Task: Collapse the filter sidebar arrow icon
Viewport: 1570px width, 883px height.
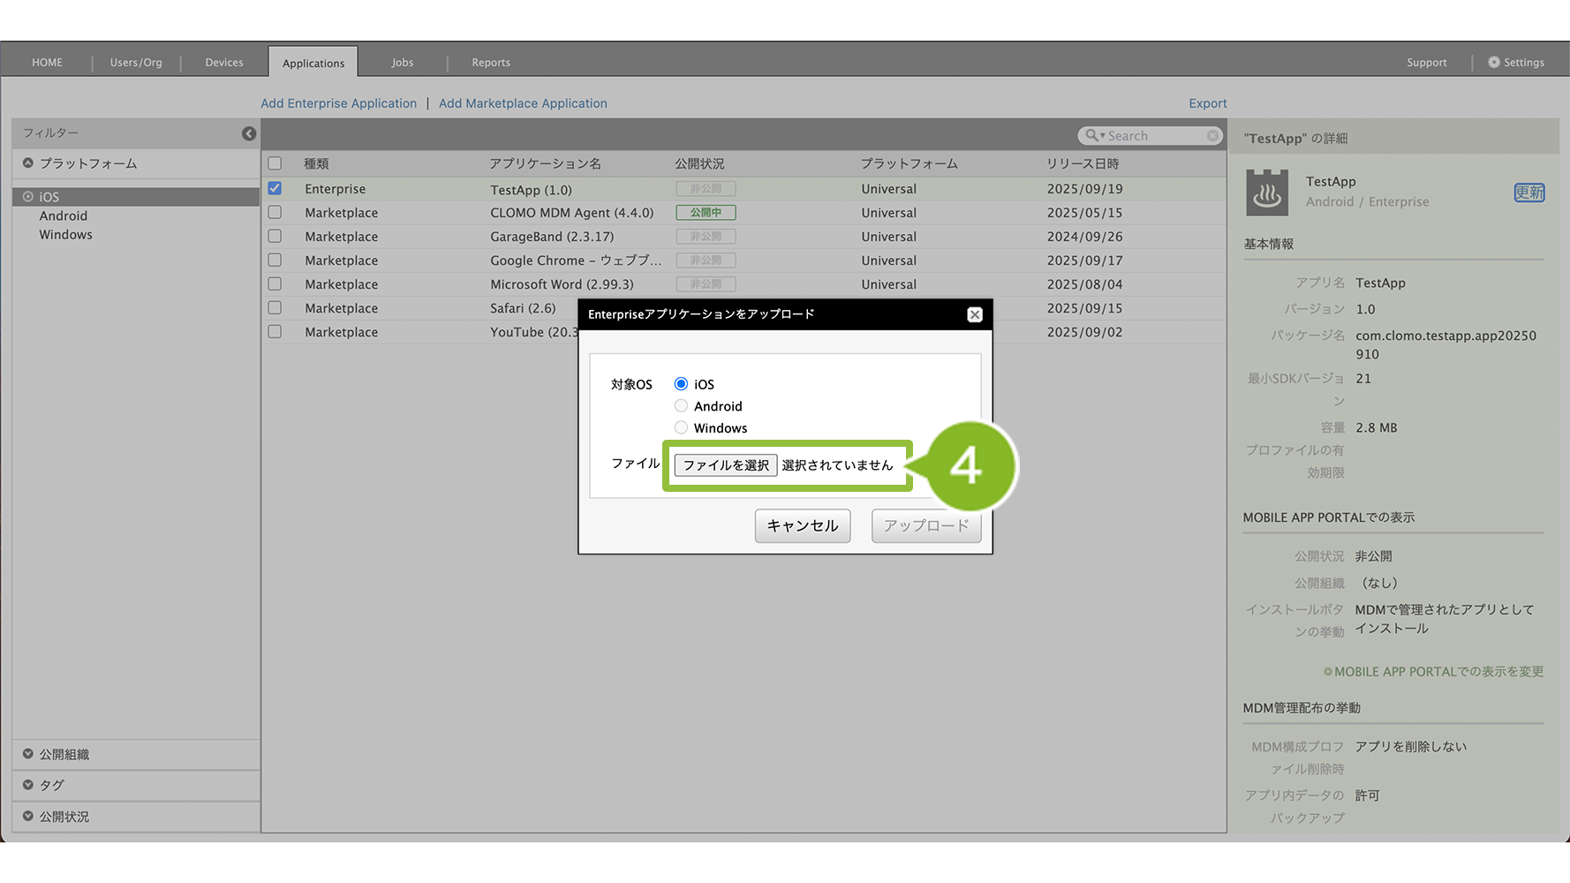Action: 249,133
